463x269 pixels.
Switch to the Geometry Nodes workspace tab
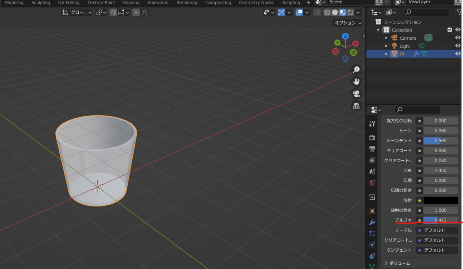coord(257,3)
